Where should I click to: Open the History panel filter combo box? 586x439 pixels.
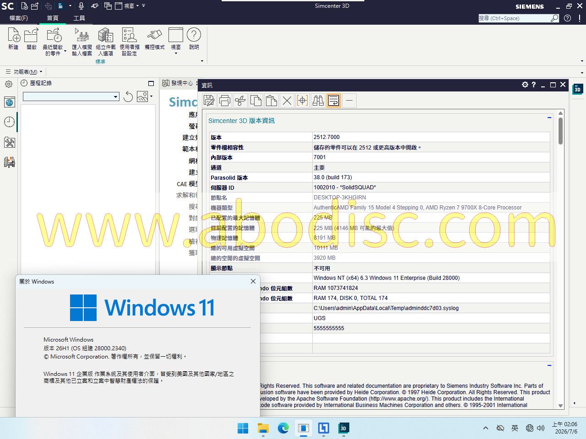[71, 96]
